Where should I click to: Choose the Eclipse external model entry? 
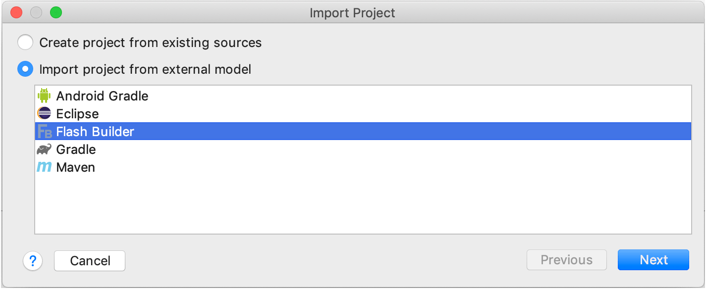363,114
